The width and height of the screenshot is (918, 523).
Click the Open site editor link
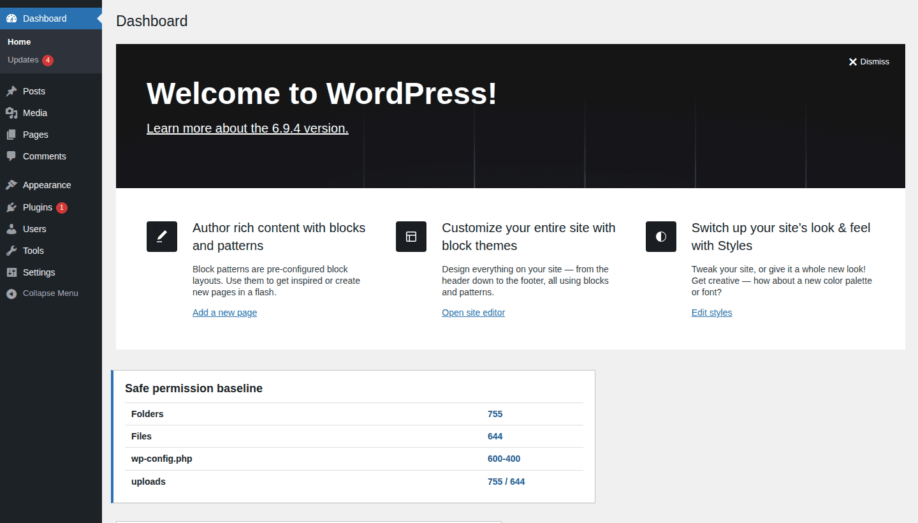[x=473, y=313]
